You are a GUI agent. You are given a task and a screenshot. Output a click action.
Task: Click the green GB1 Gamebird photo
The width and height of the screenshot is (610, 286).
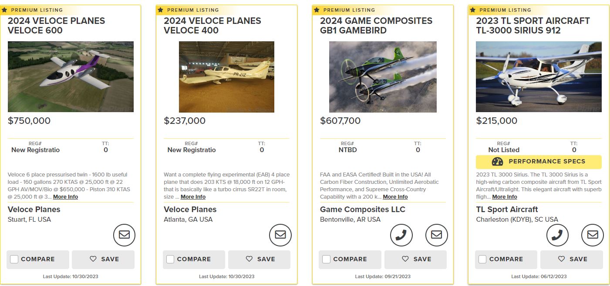point(383,77)
